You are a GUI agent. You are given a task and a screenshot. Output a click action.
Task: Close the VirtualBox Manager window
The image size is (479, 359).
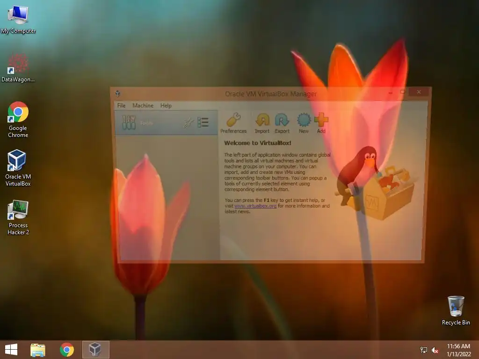coord(419,92)
